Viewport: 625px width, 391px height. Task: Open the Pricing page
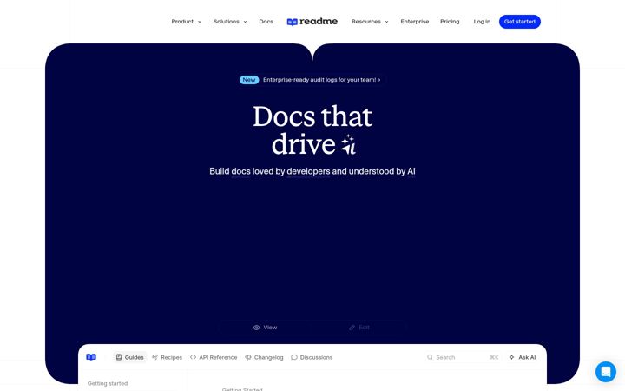click(x=450, y=22)
